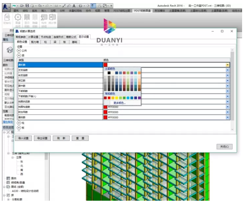This screenshot has width=245, height=202.
Task: Click the Sync print icon in quick access toolbar
Action: tap(32, 6)
